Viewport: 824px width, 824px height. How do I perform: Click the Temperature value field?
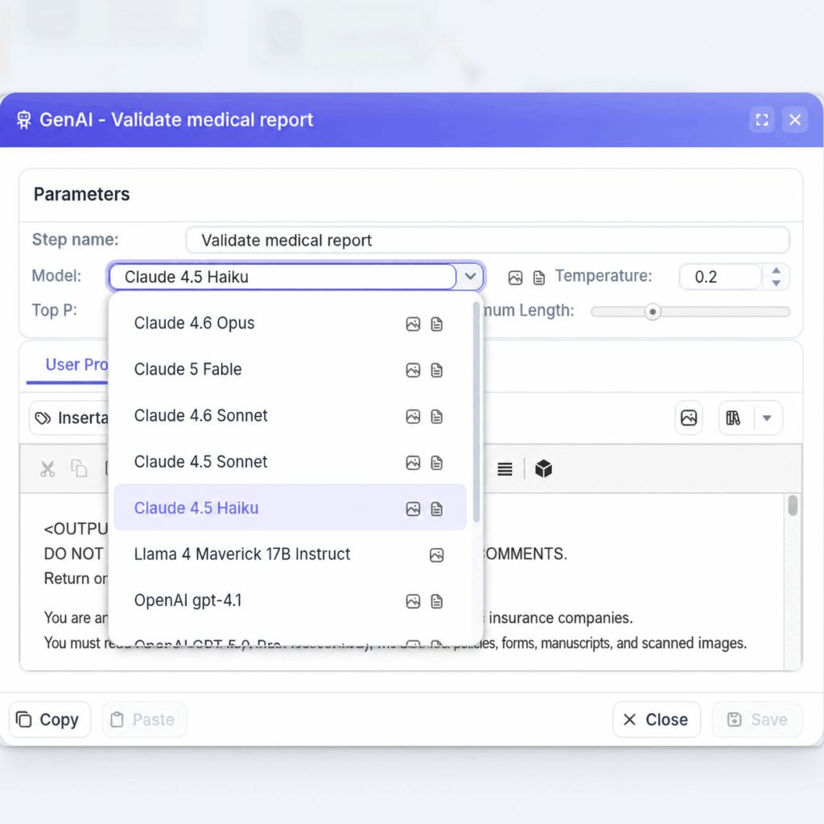click(720, 277)
